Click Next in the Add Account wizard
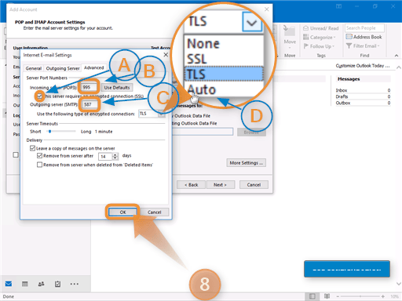The height and width of the screenshot is (301, 402). pos(221,185)
